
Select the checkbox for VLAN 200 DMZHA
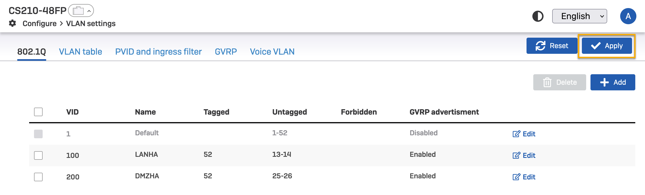point(38,177)
